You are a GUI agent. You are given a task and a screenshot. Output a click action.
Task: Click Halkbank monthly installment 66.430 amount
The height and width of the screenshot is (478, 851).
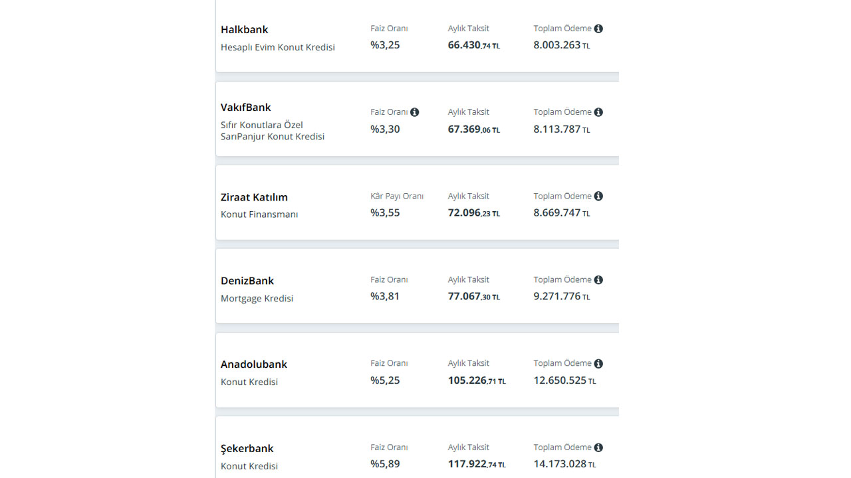tap(474, 45)
